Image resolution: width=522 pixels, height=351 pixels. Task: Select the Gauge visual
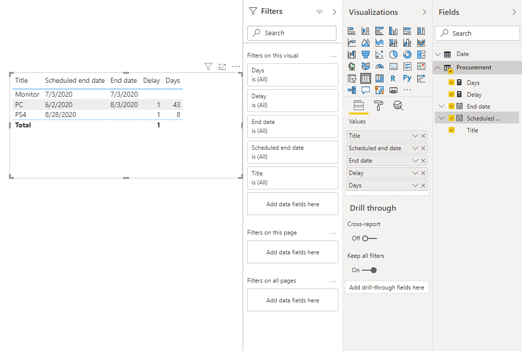[x=380, y=66]
